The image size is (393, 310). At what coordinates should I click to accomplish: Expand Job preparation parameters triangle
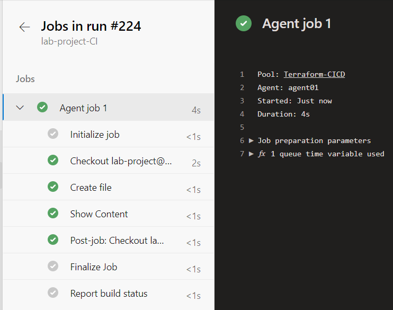(x=251, y=140)
